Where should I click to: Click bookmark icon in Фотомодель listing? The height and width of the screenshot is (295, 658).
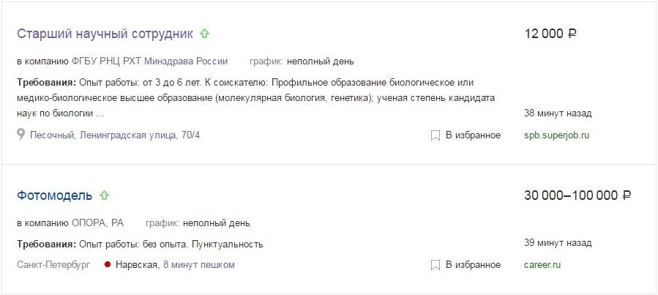pyautogui.click(x=435, y=265)
